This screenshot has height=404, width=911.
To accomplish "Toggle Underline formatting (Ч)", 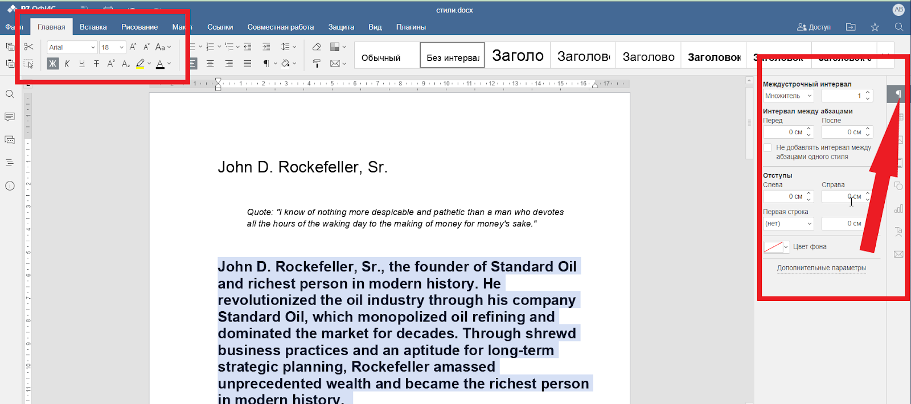I will click(82, 64).
